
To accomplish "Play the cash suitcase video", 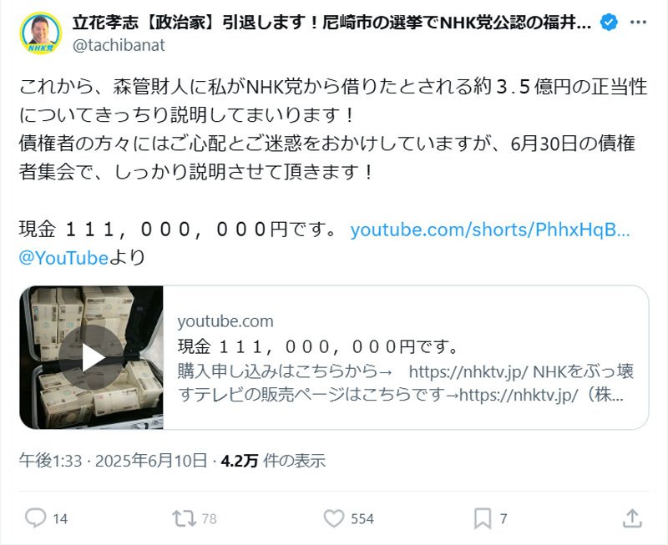I will (91, 358).
